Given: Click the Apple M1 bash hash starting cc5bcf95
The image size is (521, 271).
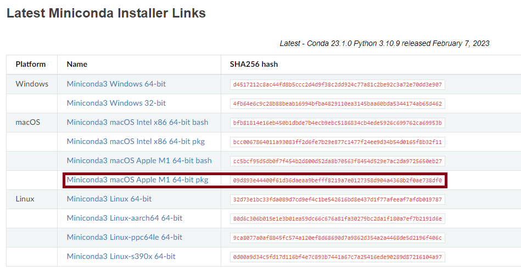Looking at the screenshot, I should click(x=337, y=162).
